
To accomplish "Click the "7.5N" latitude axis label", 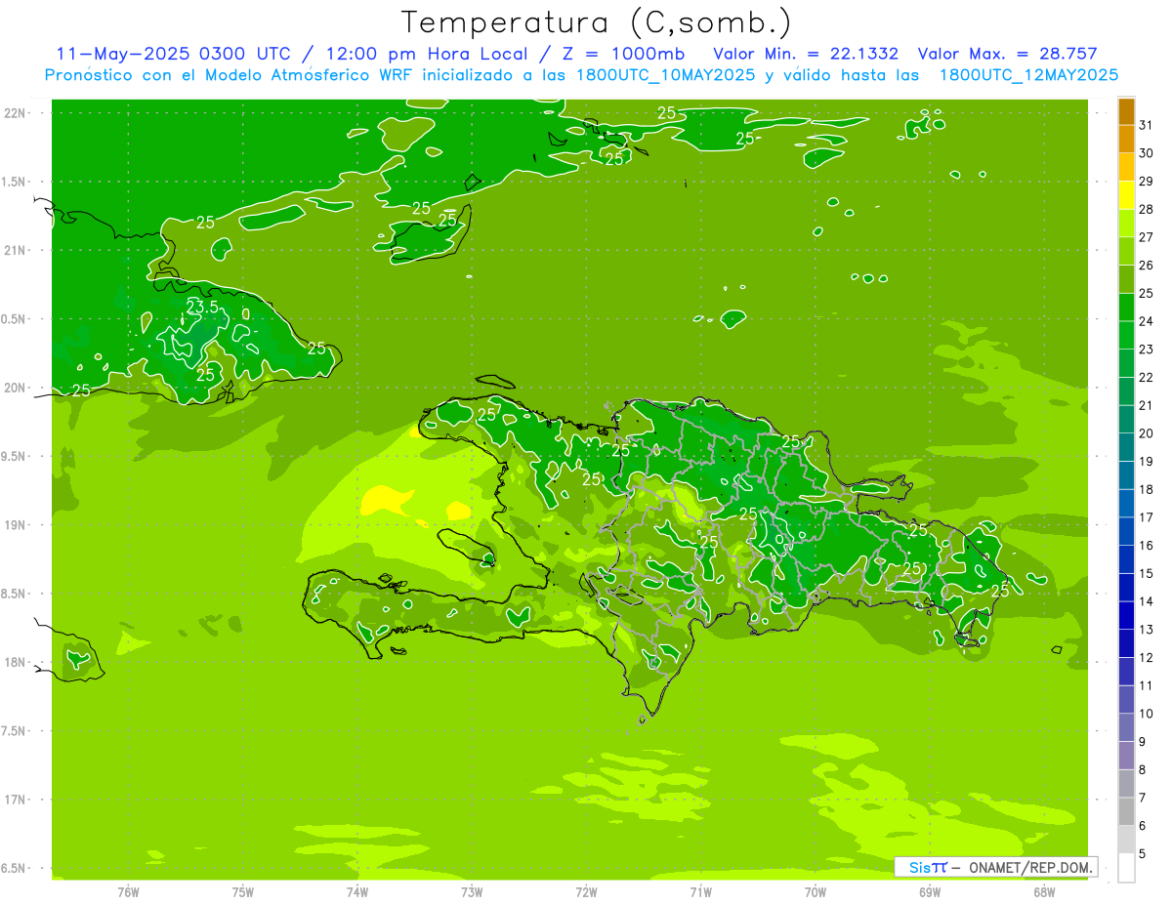I will pyautogui.click(x=14, y=731).
